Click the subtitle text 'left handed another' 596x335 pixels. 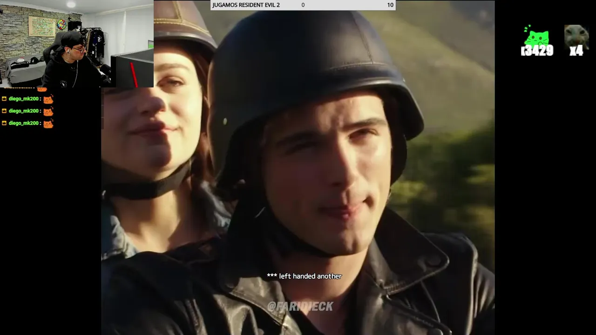(x=310, y=276)
